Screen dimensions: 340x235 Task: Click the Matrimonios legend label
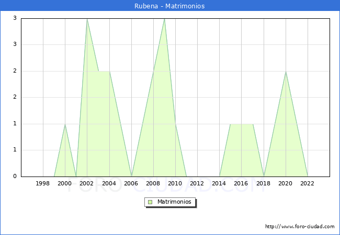pos(174,202)
